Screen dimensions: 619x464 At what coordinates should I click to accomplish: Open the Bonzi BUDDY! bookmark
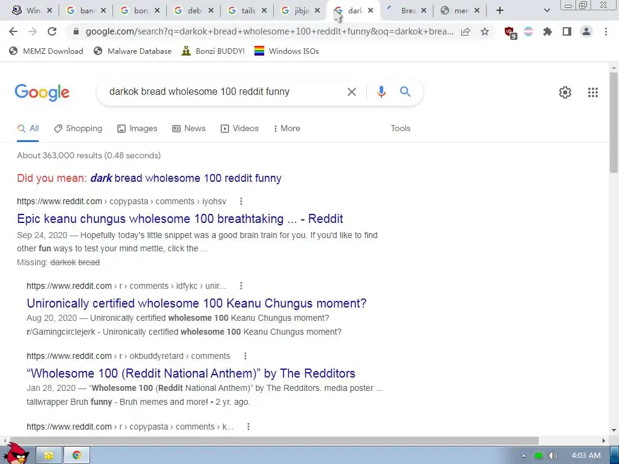pyautogui.click(x=213, y=51)
